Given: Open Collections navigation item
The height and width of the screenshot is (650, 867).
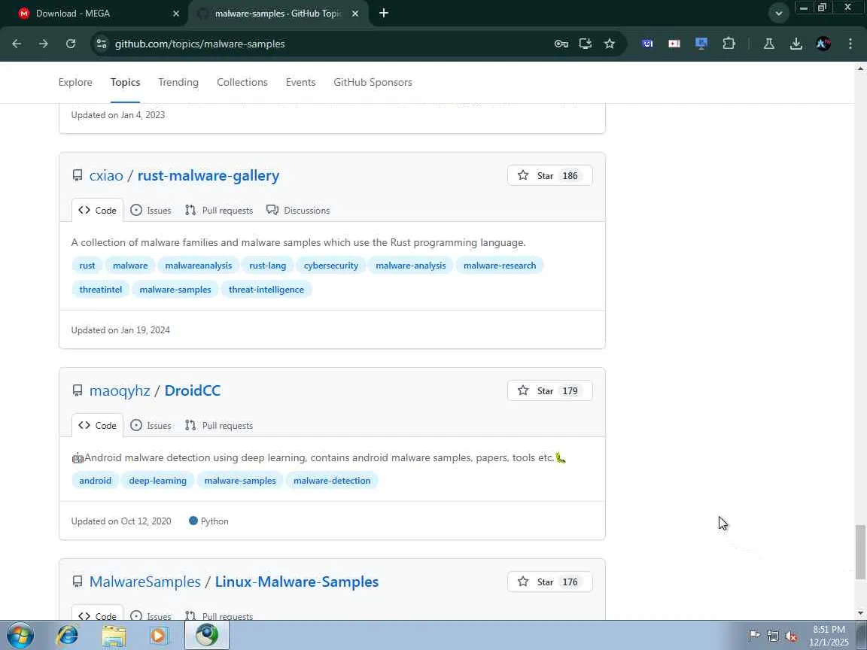Looking at the screenshot, I should pyautogui.click(x=242, y=82).
